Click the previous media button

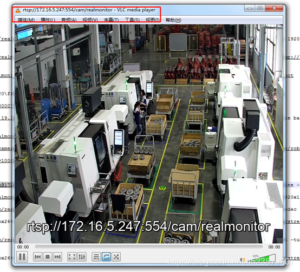(x=38, y=257)
